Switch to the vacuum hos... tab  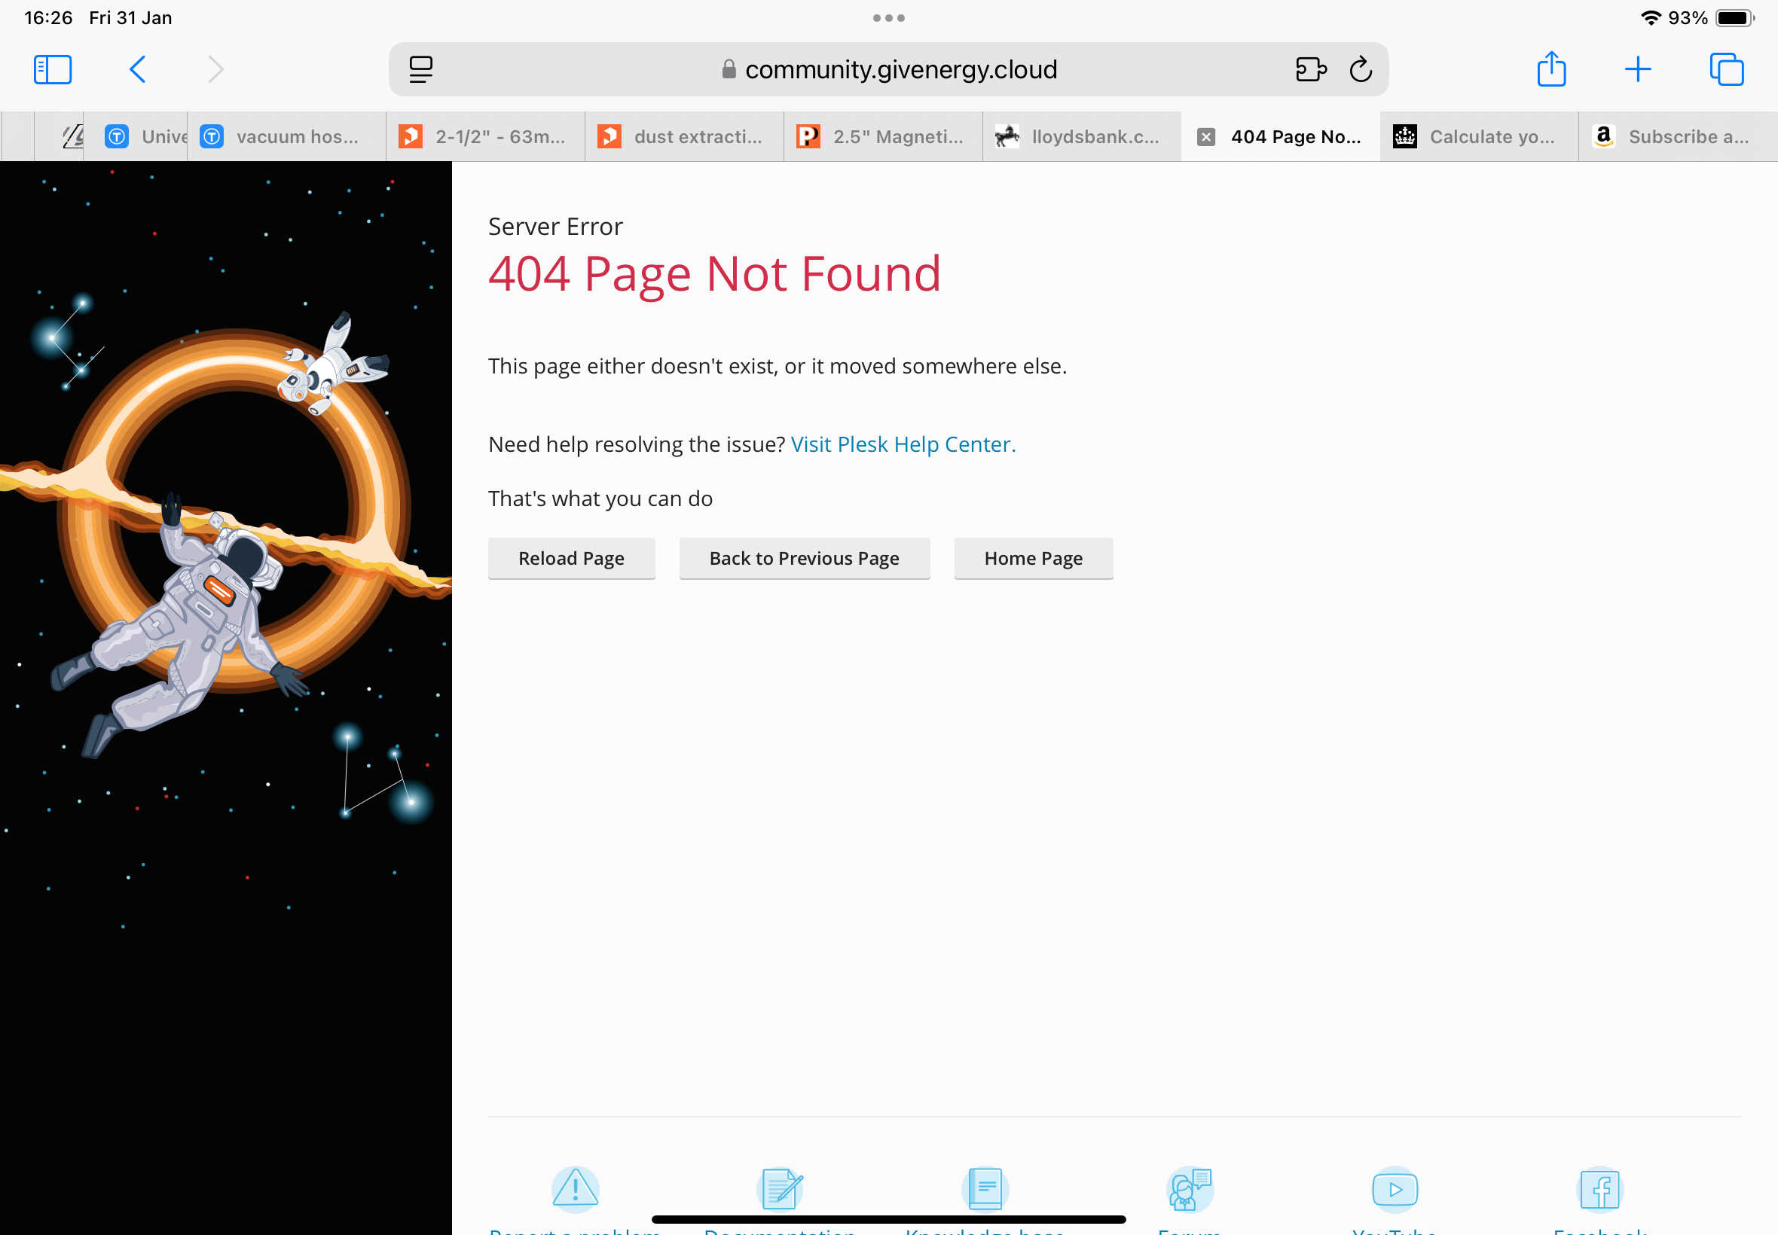[286, 137]
